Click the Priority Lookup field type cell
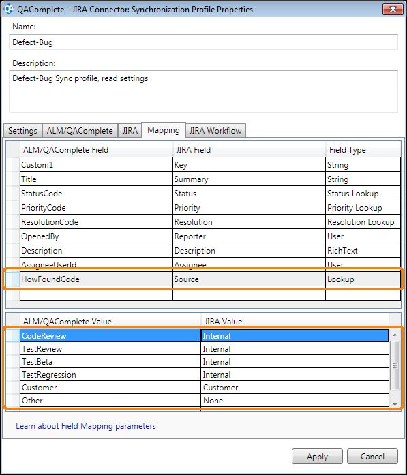407x475 pixels. pos(363,208)
